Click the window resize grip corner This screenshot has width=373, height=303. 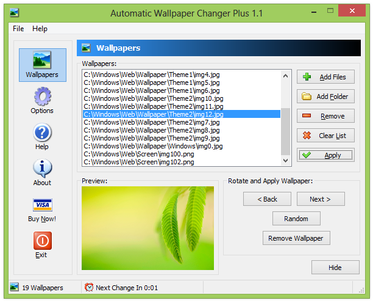(361, 290)
